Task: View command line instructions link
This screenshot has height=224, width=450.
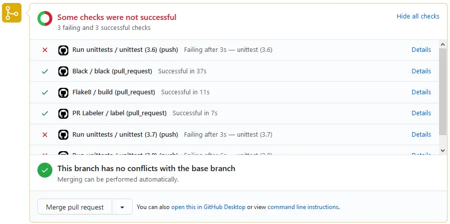Action: point(303,207)
